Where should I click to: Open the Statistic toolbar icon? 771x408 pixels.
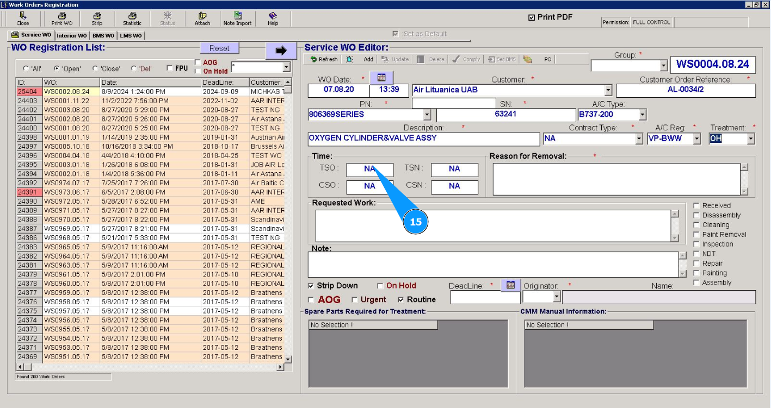132,19
